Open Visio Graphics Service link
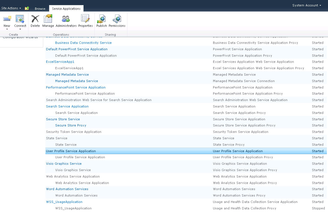The height and width of the screenshot is (213, 328). [64, 164]
